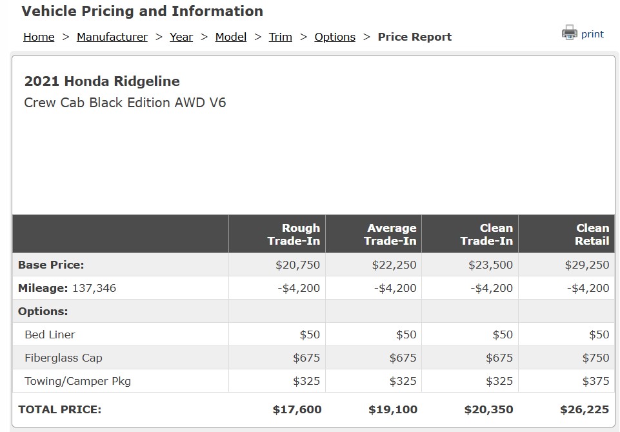620x432 pixels.
Task: Click the Bed Liner option row
Action: [x=314, y=334]
